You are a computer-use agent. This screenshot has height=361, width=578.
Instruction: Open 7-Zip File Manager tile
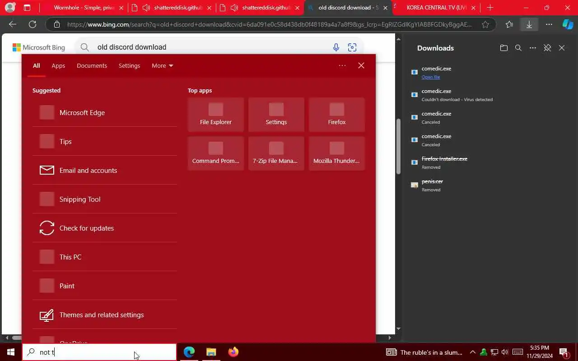click(x=276, y=153)
